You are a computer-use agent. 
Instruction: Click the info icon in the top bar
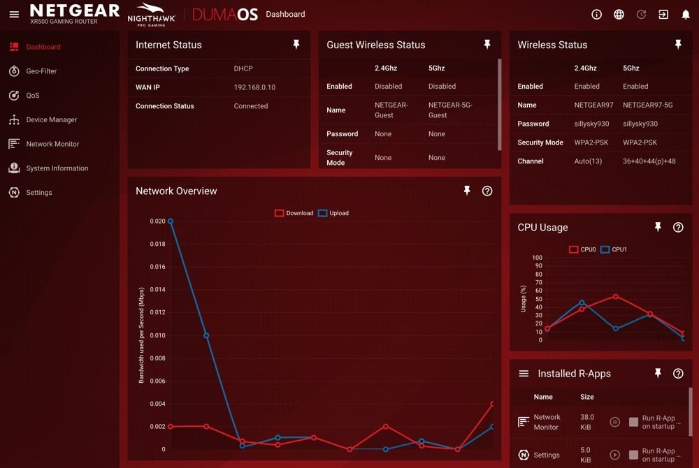click(x=596, y=14)
